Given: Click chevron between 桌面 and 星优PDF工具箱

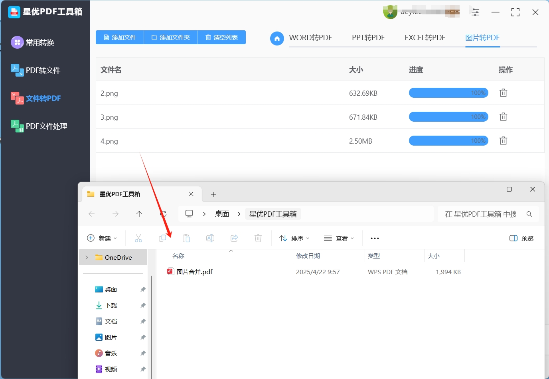Looking at the screenshot, I should click(x=239, y=214).
